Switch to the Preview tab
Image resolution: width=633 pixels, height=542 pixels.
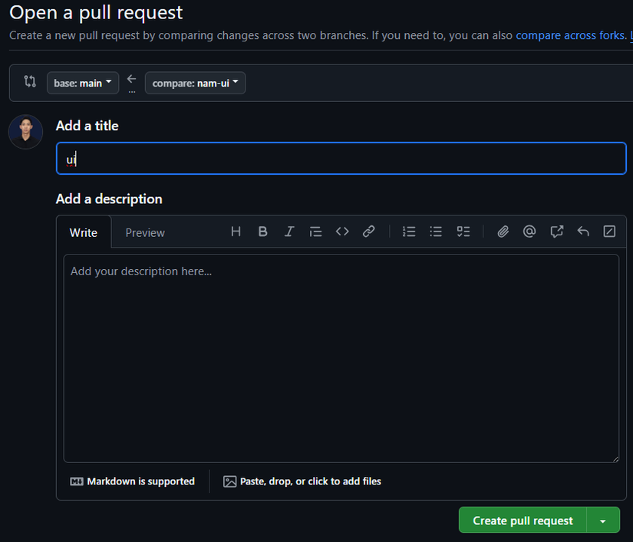[x=145, y=232]
